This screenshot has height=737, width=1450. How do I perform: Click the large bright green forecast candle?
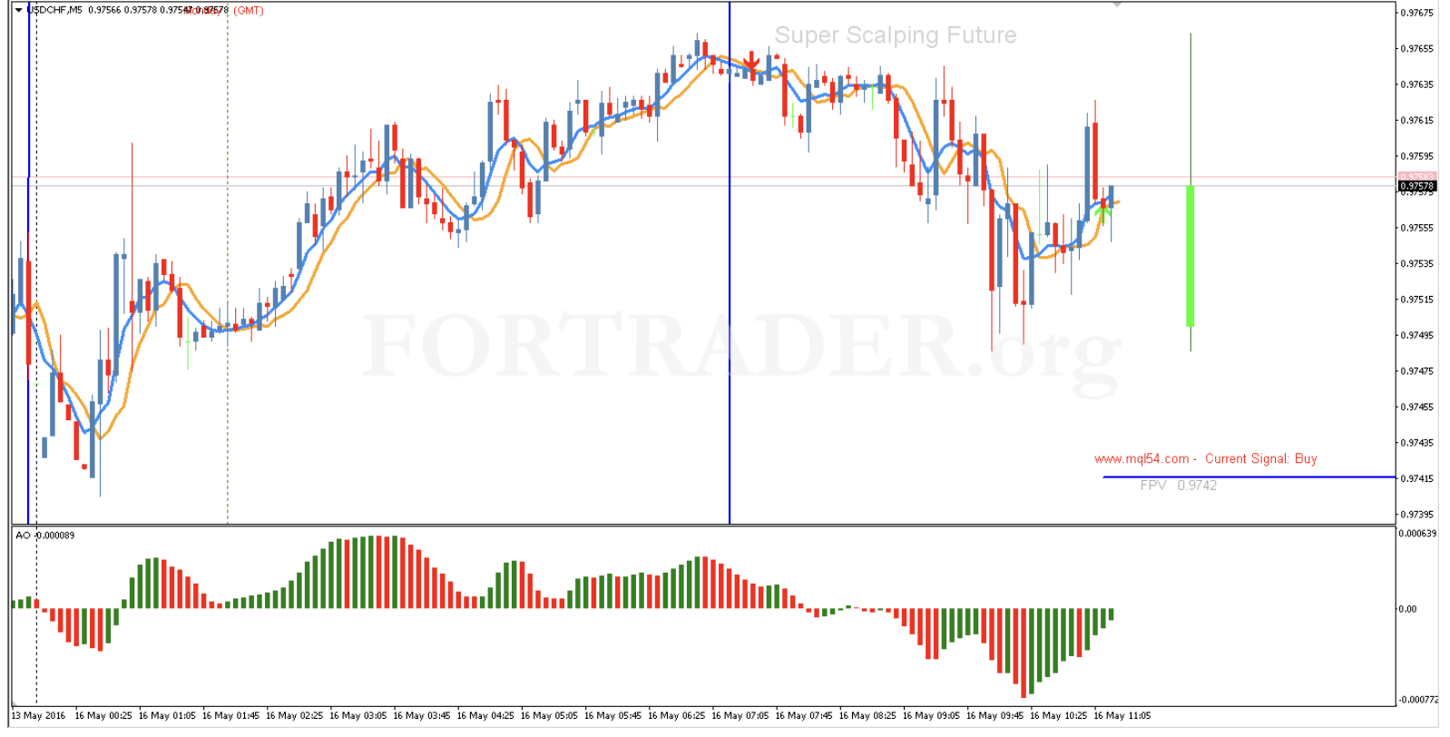click(1190, 256)
